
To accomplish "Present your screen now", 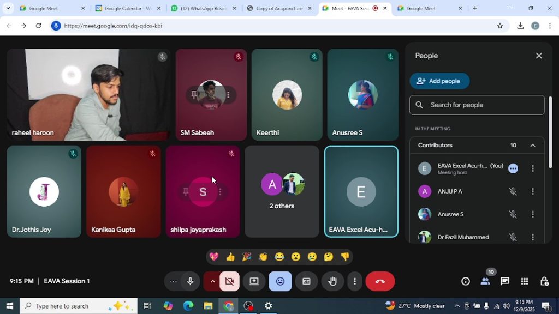I will pyautogui.click(x=253, y=281).
